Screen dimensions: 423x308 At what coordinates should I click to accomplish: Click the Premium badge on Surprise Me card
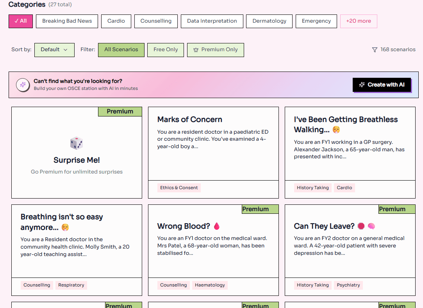point(120,111)
